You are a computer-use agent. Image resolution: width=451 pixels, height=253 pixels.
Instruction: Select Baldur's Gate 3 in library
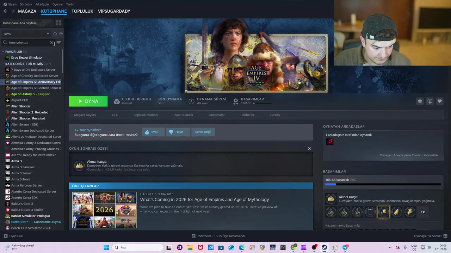coord(22,204)
